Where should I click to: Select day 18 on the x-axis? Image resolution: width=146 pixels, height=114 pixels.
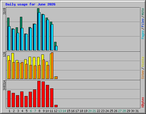tap(81, 111)
